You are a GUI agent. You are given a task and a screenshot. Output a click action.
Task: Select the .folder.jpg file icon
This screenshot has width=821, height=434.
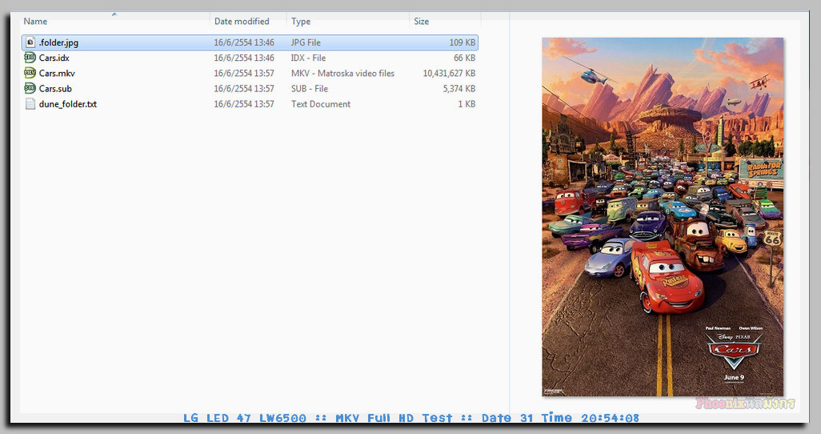point(30,42)
